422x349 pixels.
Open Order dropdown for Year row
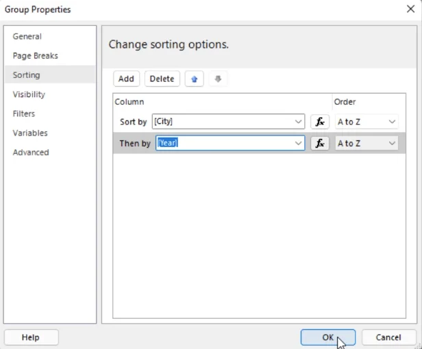pos(367,143)
